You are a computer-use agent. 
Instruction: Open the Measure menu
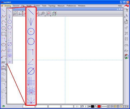tap(61, 6)
